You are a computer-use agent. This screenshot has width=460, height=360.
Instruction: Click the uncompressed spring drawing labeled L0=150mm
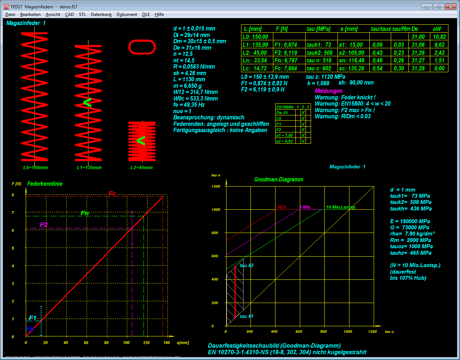click(x=34, y=97)
